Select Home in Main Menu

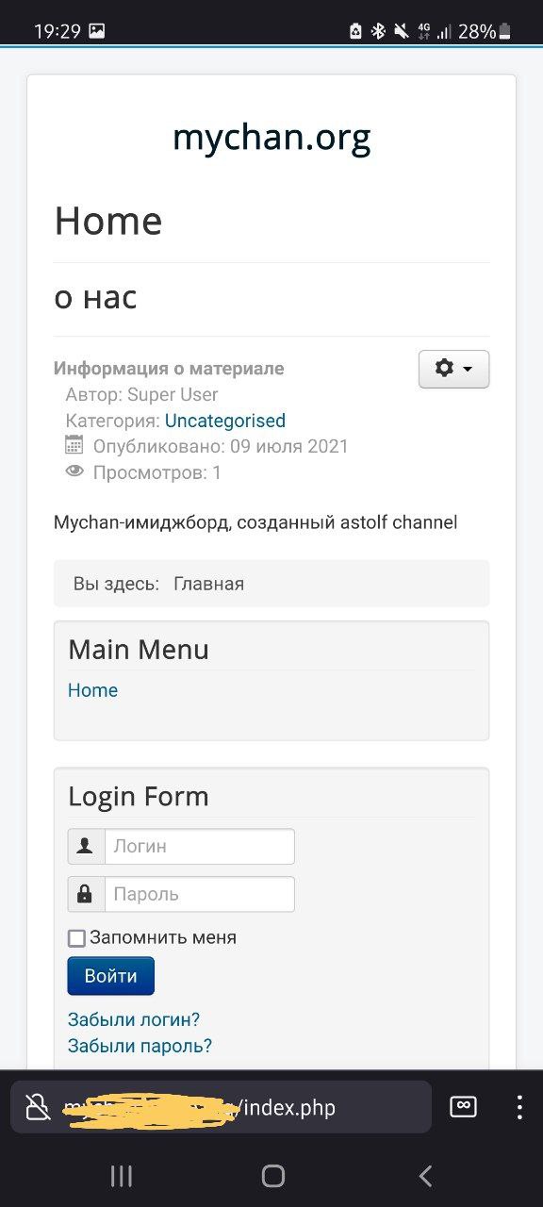(x=92, y=690)
